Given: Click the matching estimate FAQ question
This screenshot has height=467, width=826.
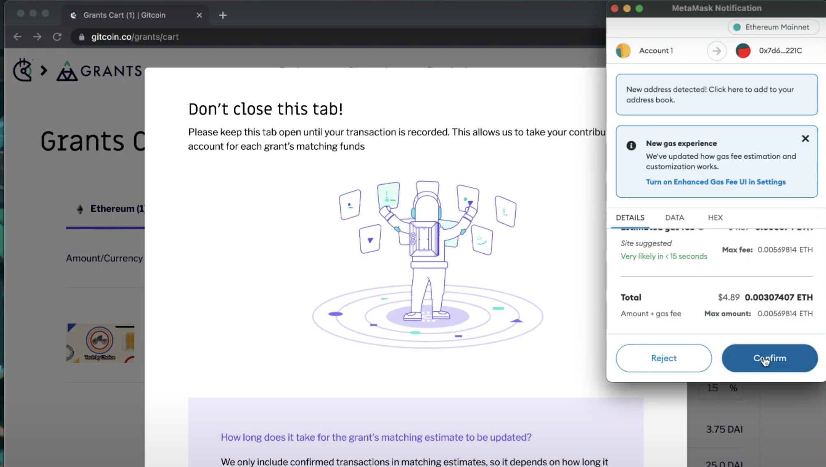Looking at the screenshot, I should [x=376, y=437].
